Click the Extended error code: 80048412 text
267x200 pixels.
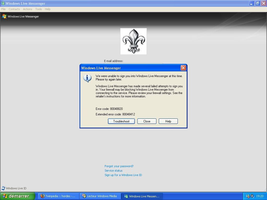pos(115,114)
